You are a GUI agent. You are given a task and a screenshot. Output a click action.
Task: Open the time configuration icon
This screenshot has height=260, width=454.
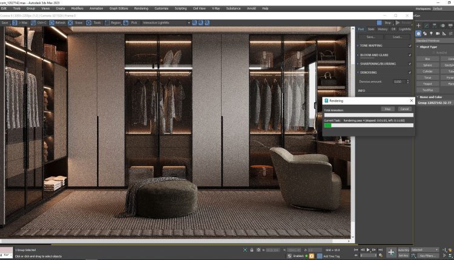coord(381,255)
